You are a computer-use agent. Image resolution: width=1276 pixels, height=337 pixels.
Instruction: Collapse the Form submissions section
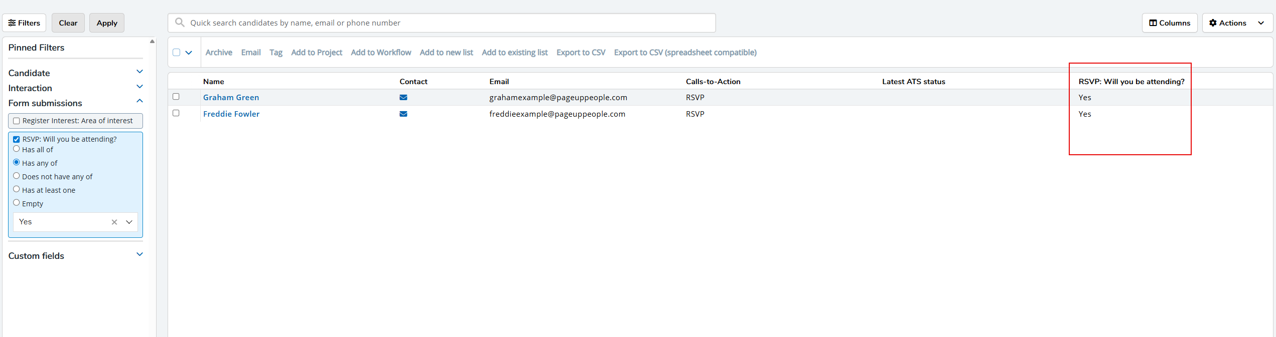[139, 102]
